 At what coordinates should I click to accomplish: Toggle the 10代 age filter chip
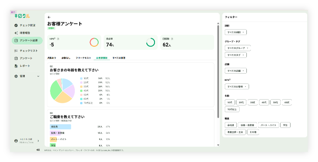point(230,102)
